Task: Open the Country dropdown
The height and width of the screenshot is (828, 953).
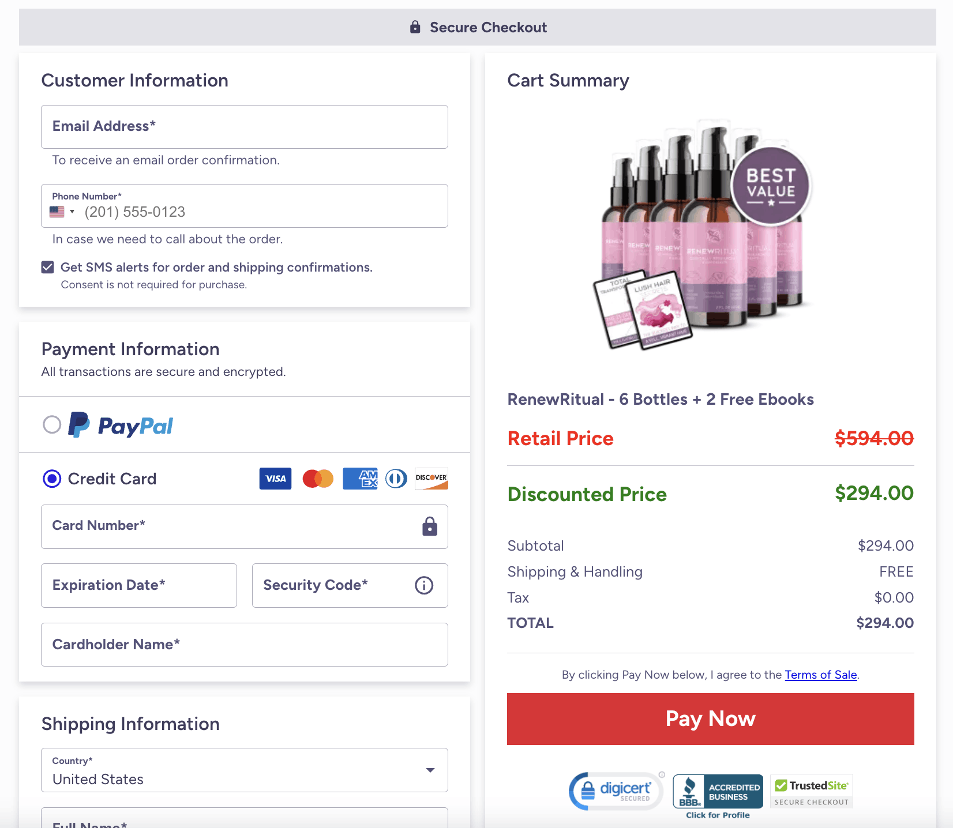Action: (429, 770)
